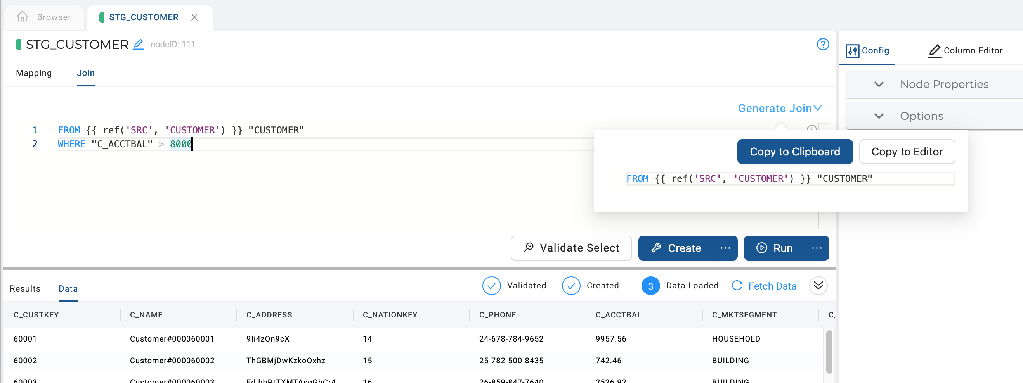Viewport: 1023px width, 383px height.
Task: Click the edit pencil next to STG_CUSTOMER name
Action: (138, 44)
